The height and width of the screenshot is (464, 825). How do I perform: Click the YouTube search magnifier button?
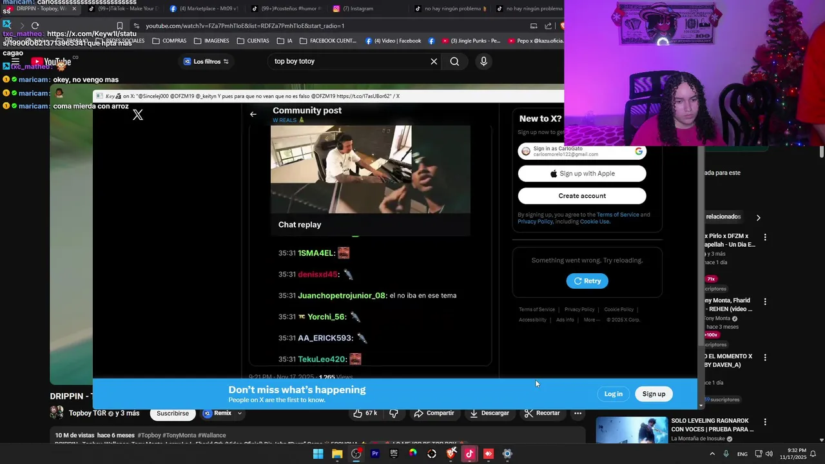454,61
